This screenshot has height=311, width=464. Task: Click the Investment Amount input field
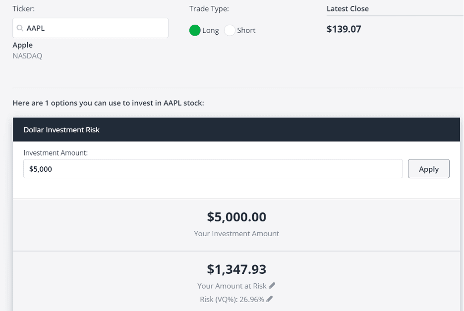point(213,169)
